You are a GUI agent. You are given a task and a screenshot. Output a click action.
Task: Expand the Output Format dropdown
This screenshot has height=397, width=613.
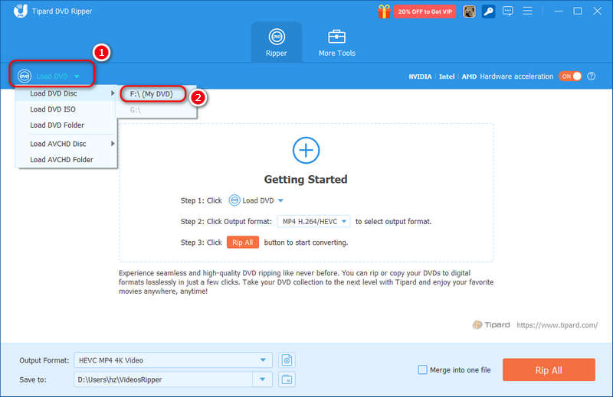(264, 360)
